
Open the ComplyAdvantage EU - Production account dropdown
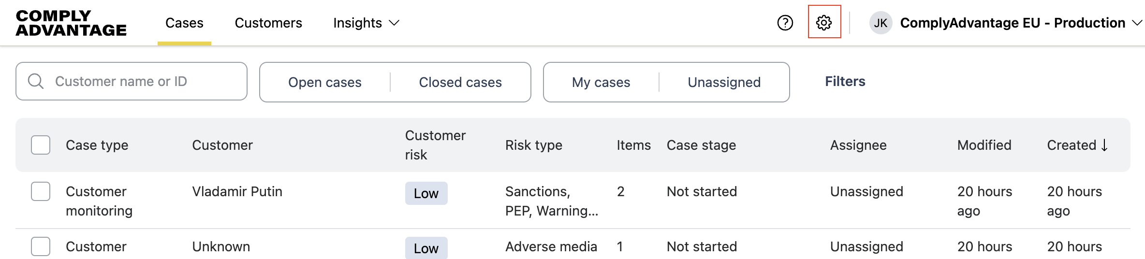click(x=1137, y=23)
